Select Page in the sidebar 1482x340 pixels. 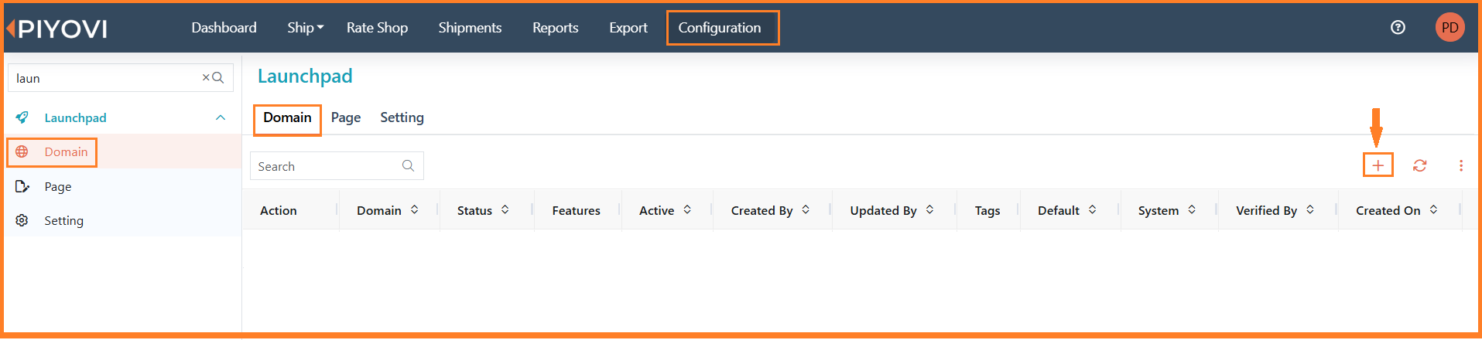click(58, 186)
